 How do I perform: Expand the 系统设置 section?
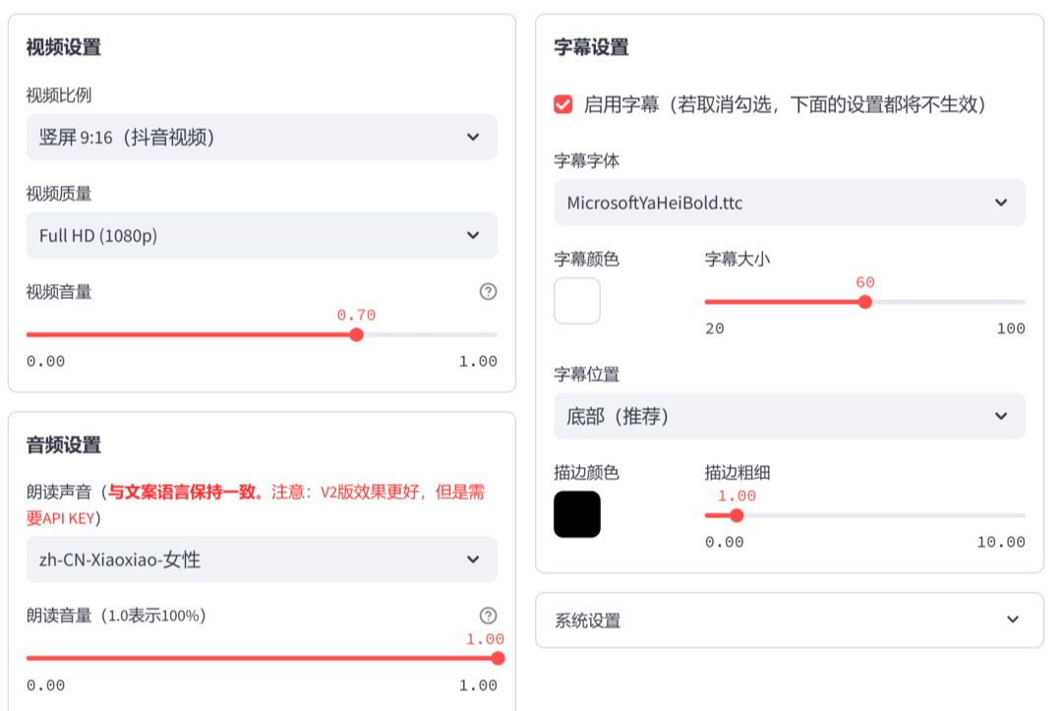[x=787, y=620]
